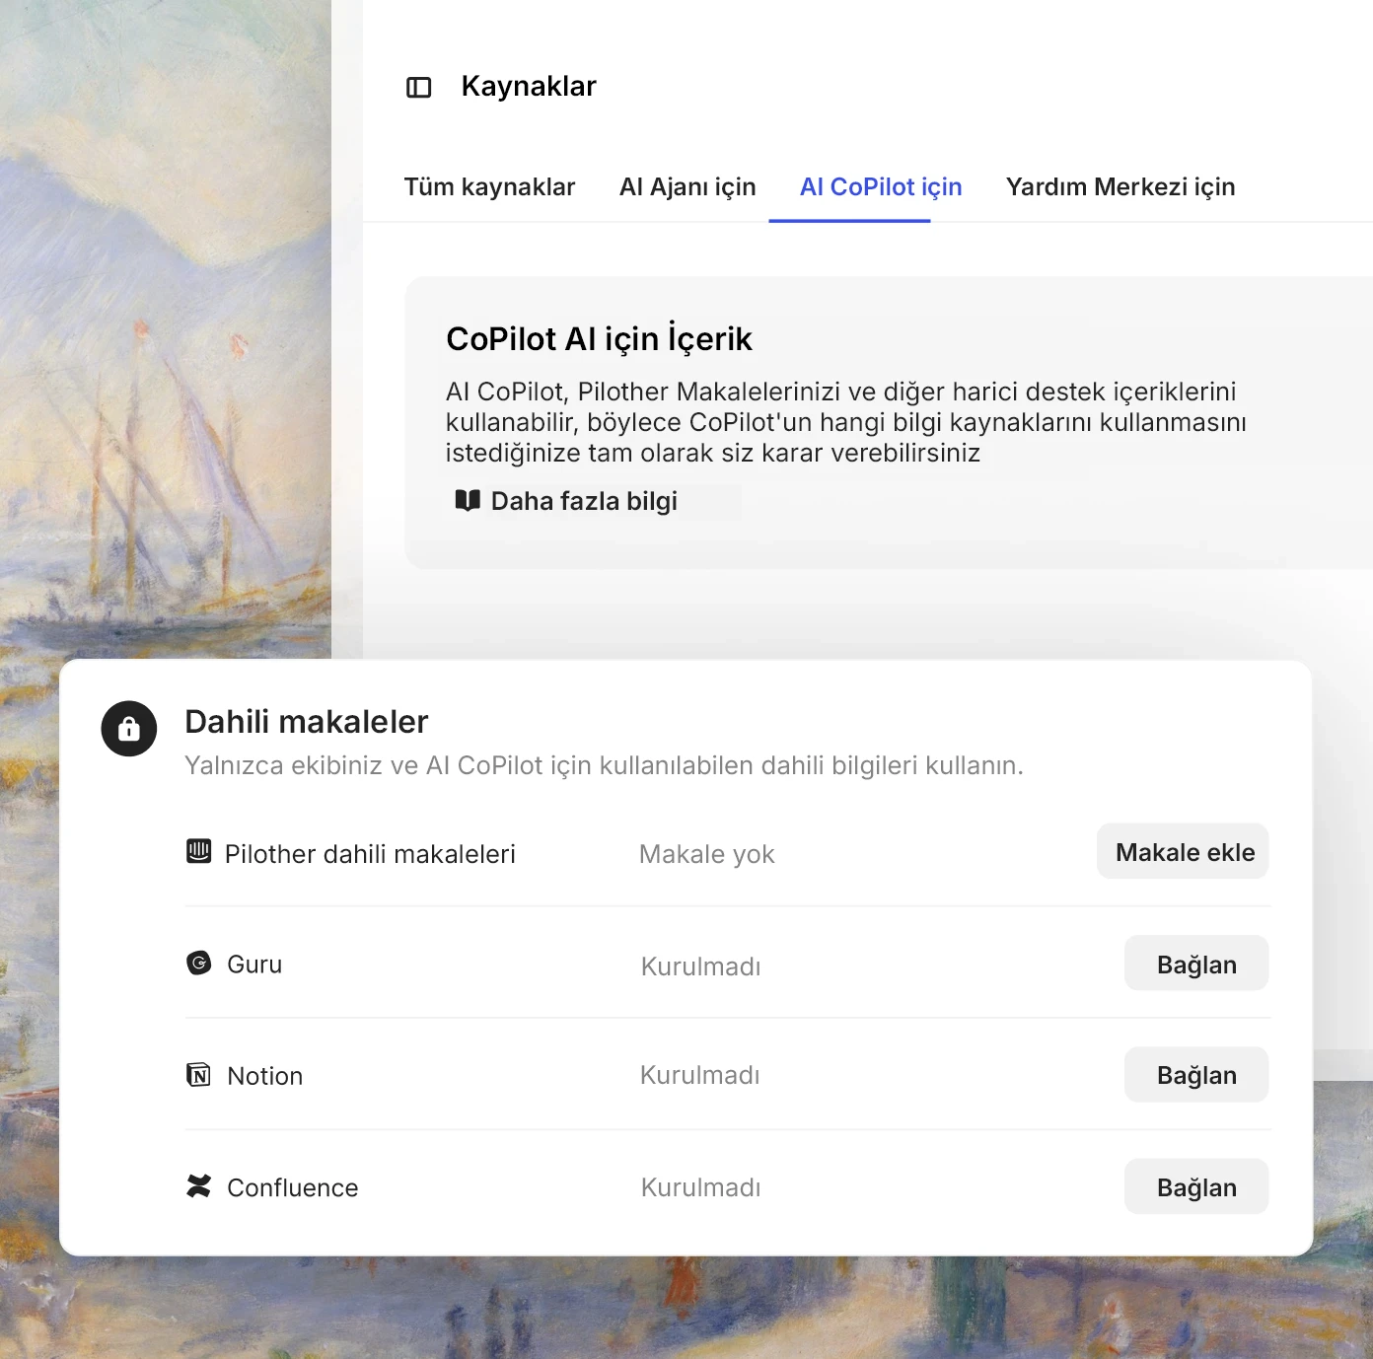Viewport: 1373px width, 1359px height.
Task: Click Bağlan for Confluence
Action: tap(1196, 1186)
